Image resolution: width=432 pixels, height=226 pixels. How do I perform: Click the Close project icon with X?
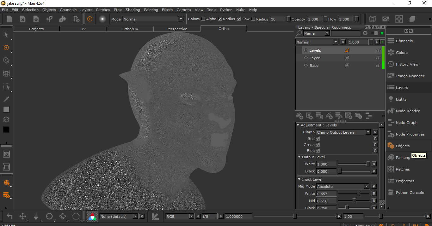tap(23, 19)
